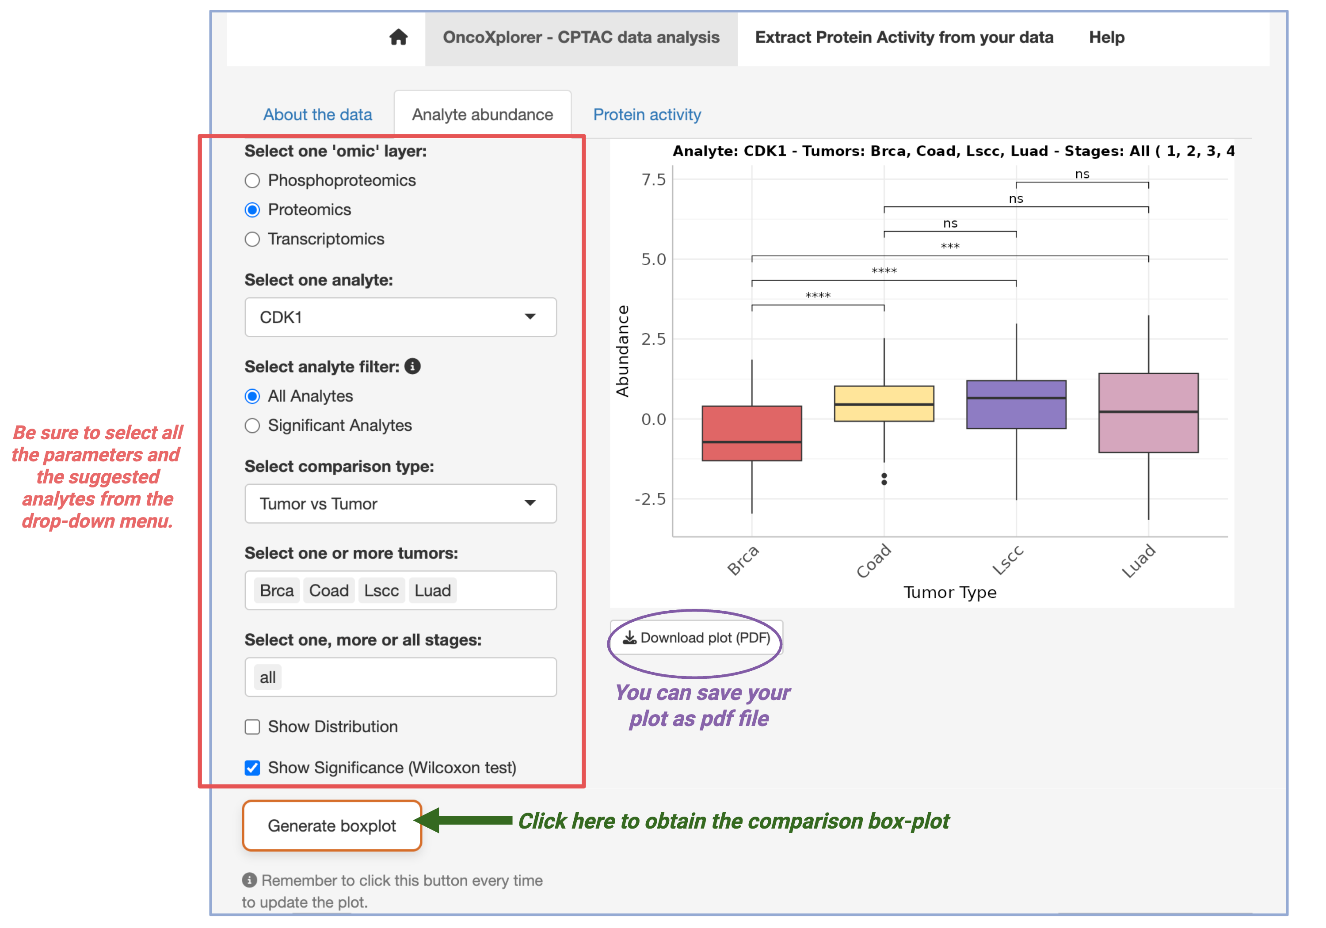Image resolution: width=1326 pixels, height=928 pixels.
Task: Enable the Show Distribution checkbox
Action: point(252,727)
